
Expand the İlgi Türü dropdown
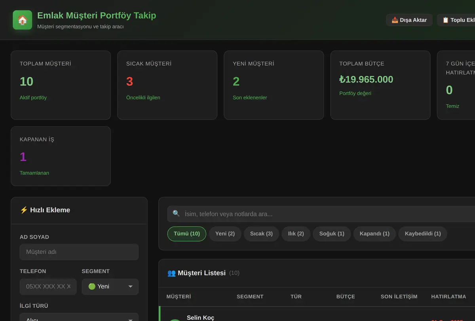pos(79,317)
